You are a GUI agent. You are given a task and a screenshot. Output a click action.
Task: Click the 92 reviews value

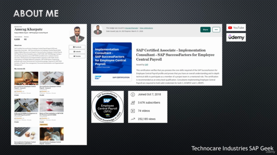[x=25, y=39]
